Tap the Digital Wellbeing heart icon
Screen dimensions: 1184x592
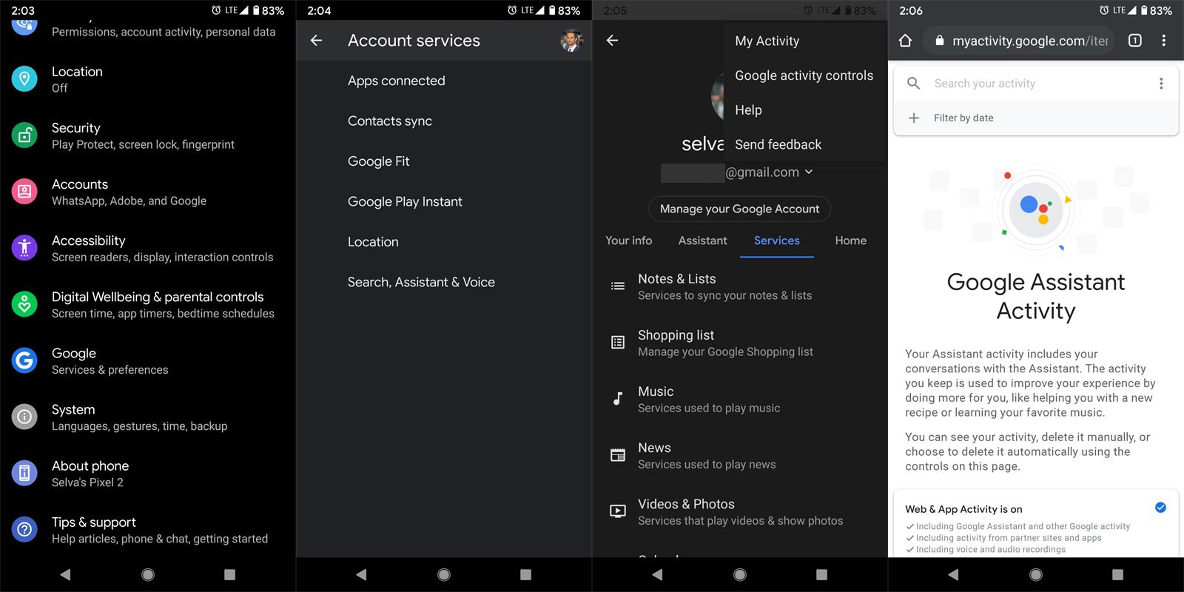click(x=24, y=303)
